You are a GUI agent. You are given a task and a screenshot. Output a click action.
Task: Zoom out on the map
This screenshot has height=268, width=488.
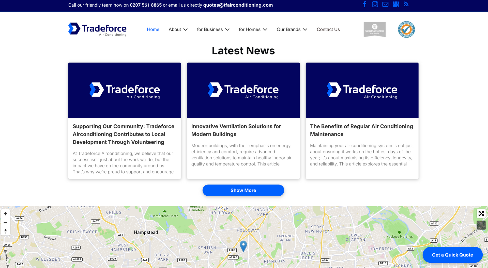click(x=5, y=222)
